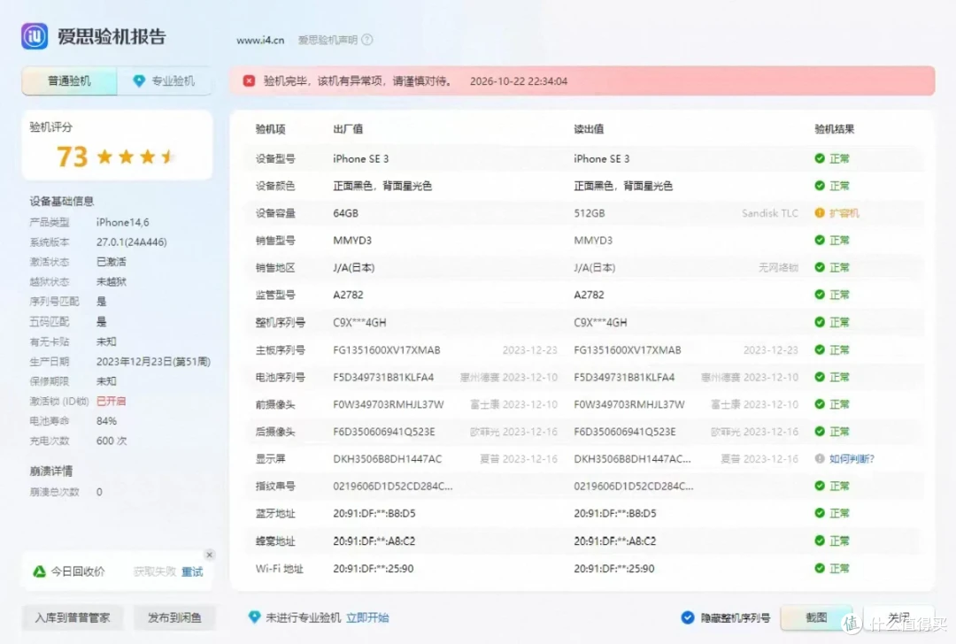
Task: Click the i4 Aisi logo icon
Action: [35, 36]
